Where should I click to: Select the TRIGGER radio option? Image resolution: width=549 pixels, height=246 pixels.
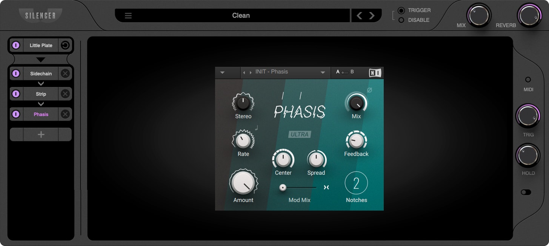tap(401, 10)
